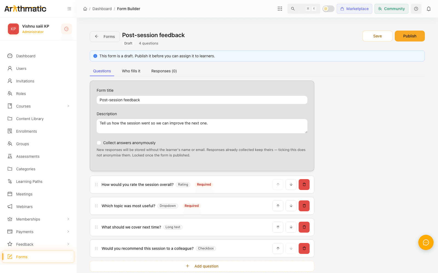Open the chat support bubble
438x273 pixels.
tap(426, 242)
